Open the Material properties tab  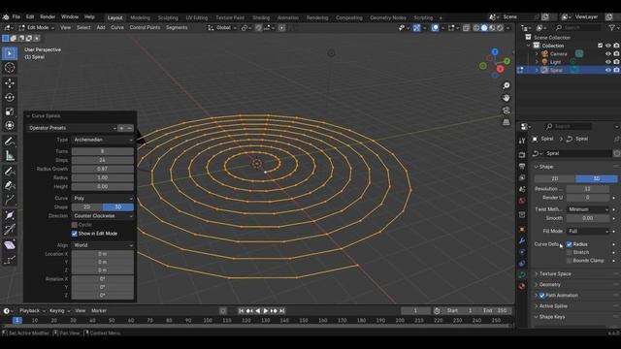(522, 286)
